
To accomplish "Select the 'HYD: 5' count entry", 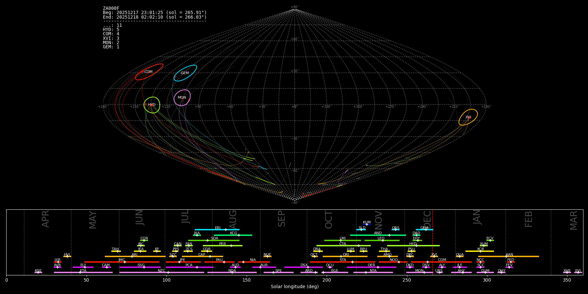I will pyautogui.click(x=111, y=30).
